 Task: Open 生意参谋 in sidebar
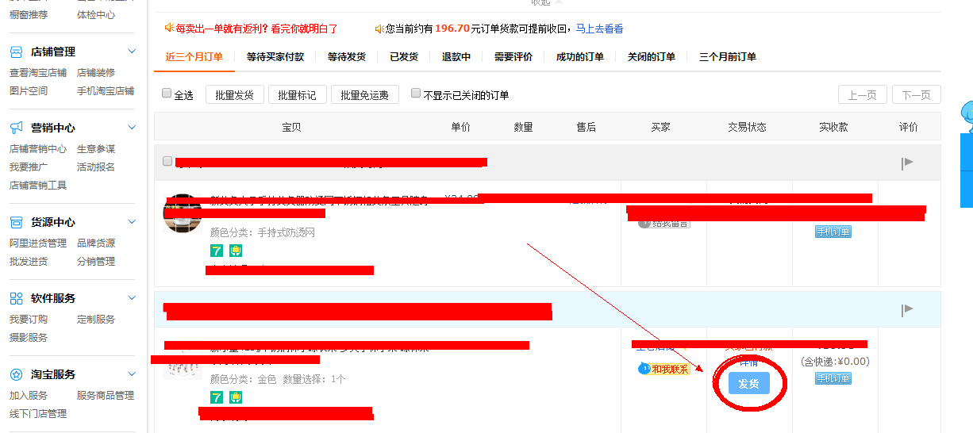96,149
